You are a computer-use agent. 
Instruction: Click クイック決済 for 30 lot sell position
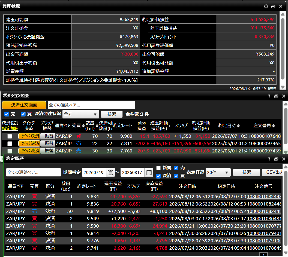click(29, 151)
